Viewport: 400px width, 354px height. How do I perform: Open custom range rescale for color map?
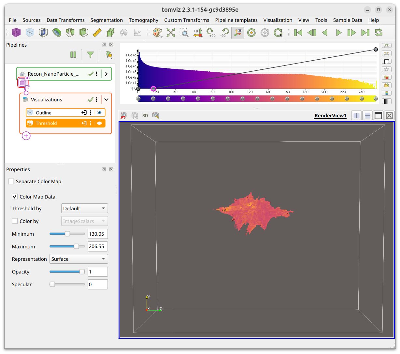(x=387, y=53)
